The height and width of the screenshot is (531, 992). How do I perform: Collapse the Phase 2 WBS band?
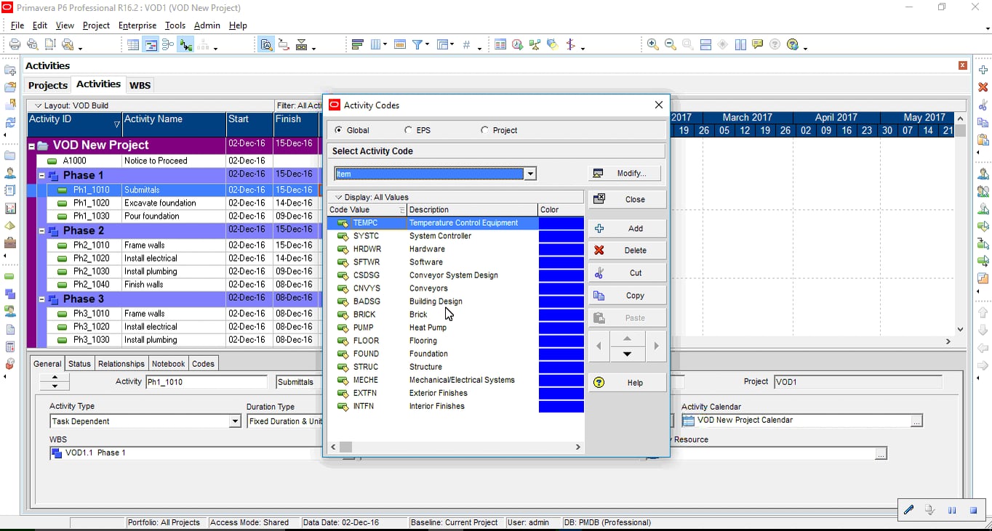coord(42,231)
